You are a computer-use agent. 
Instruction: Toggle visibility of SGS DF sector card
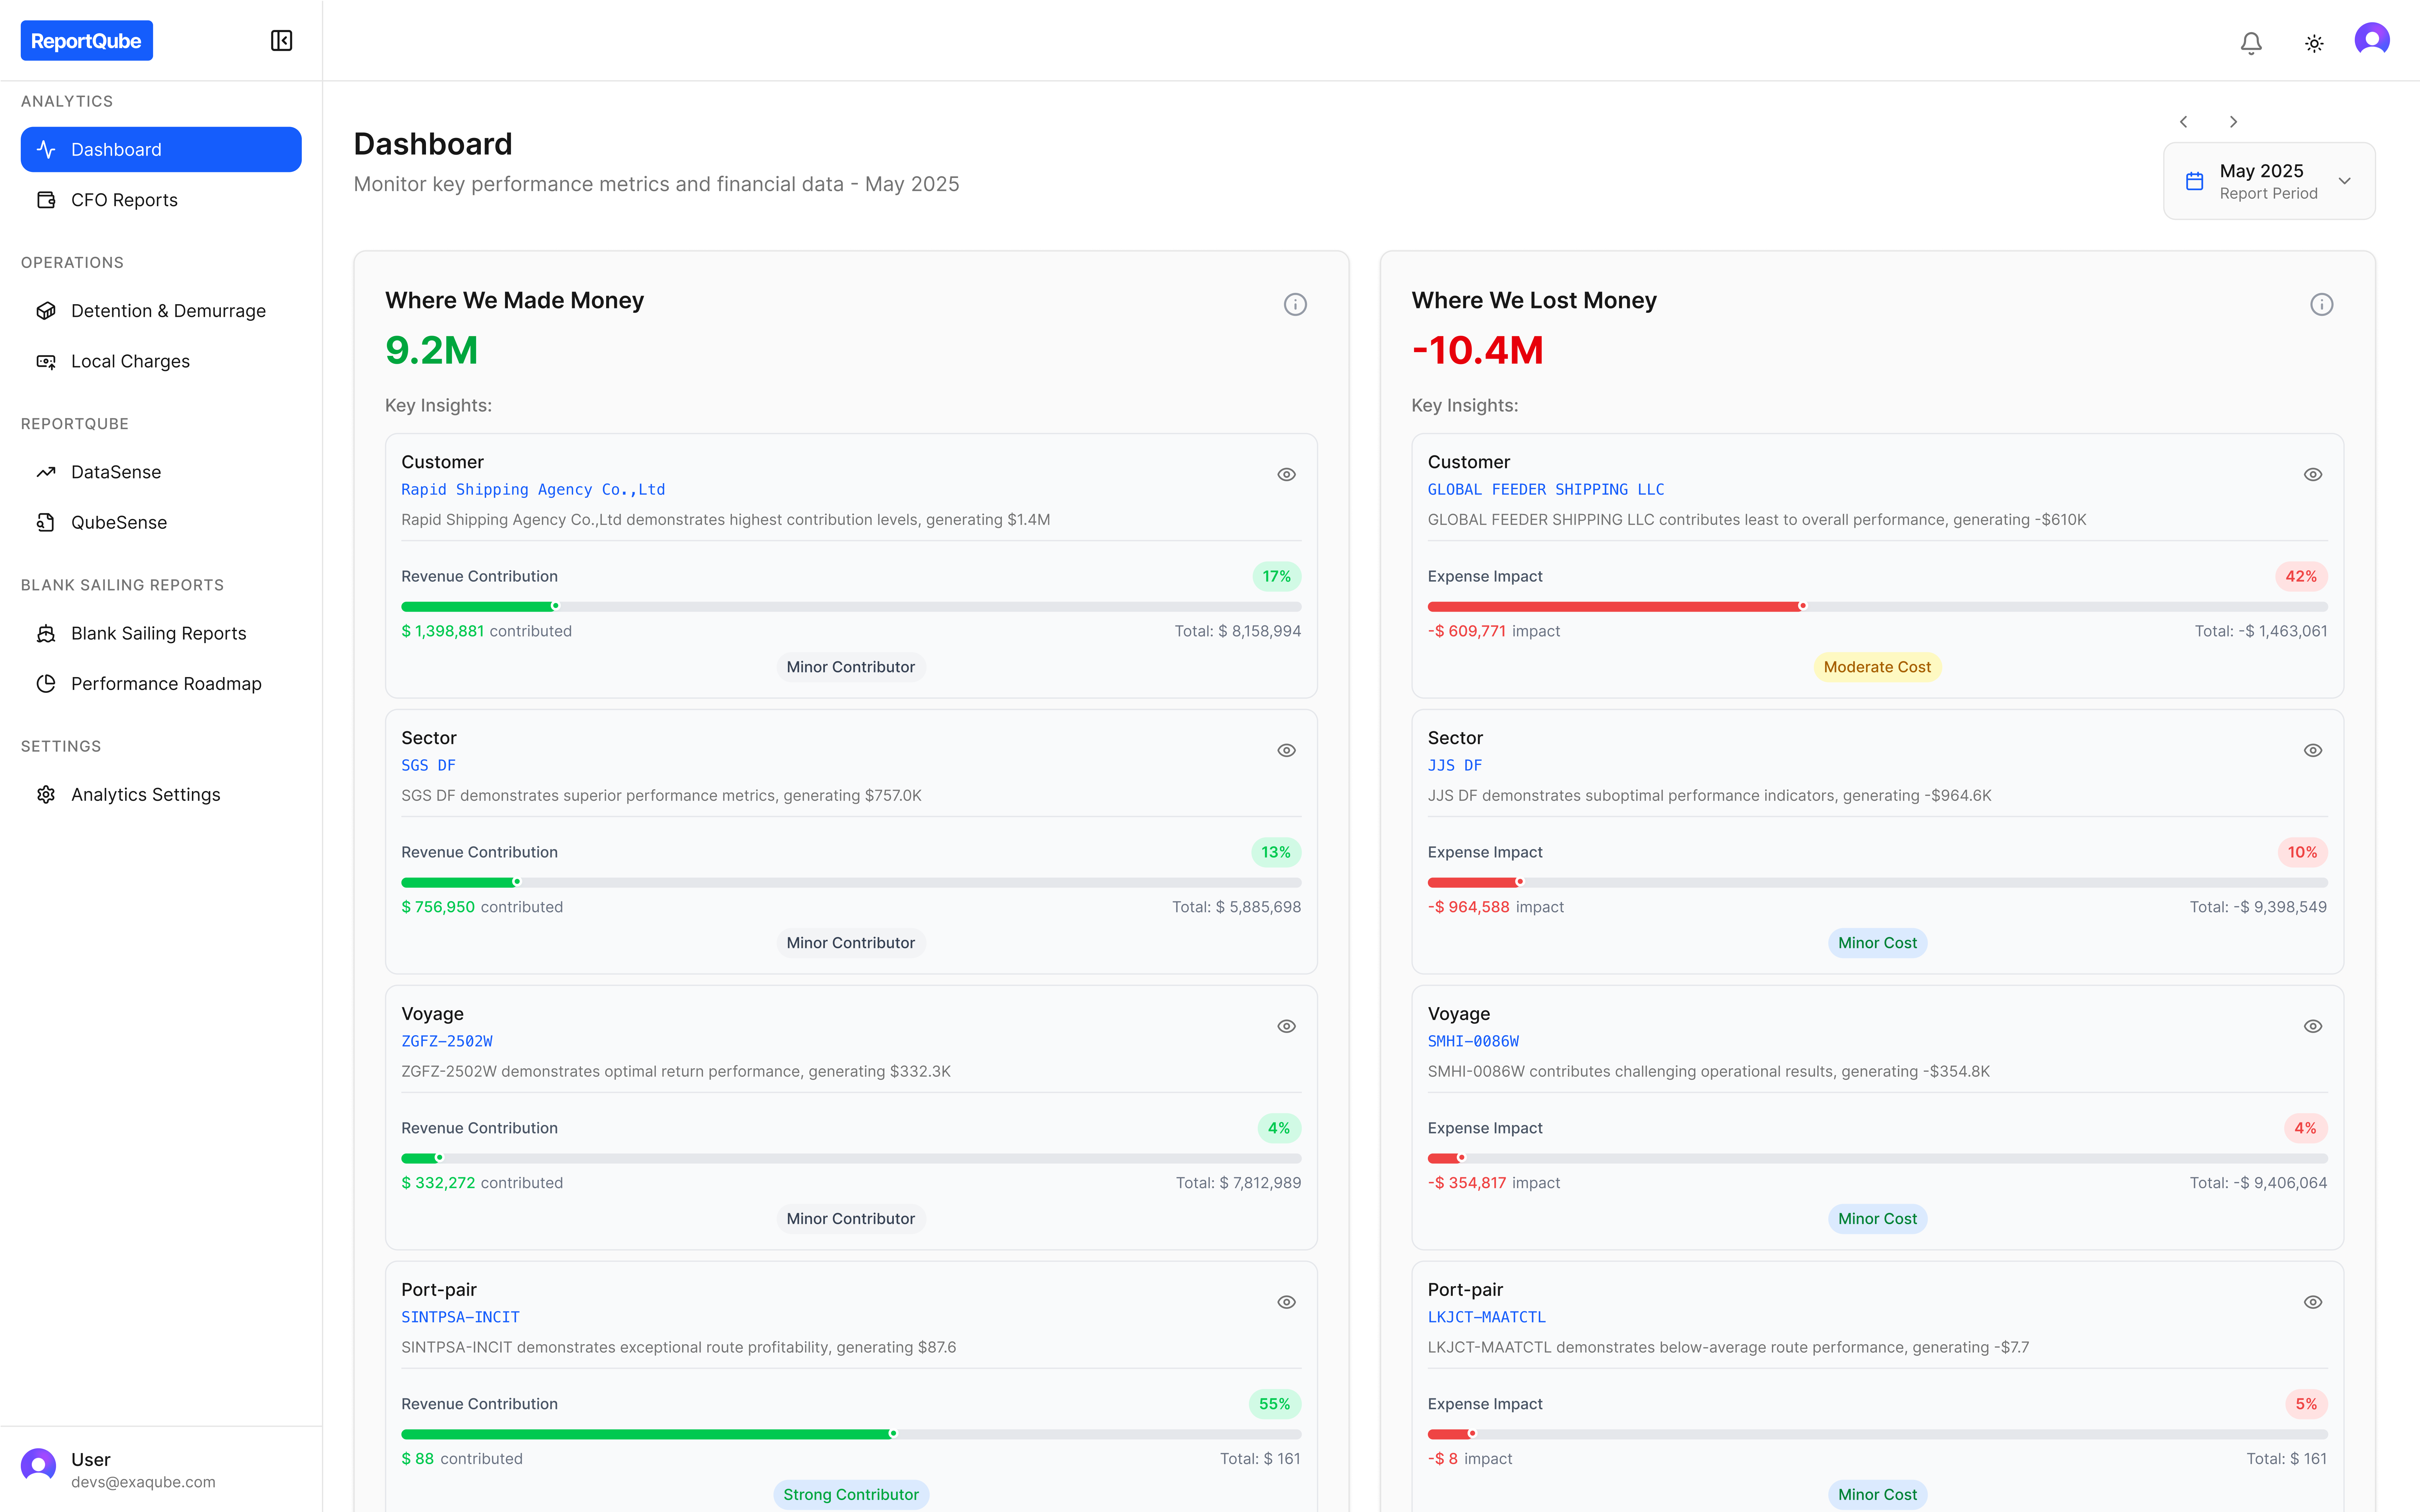point(1286,750)
